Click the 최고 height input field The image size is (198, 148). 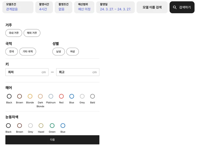pos(78,72)
